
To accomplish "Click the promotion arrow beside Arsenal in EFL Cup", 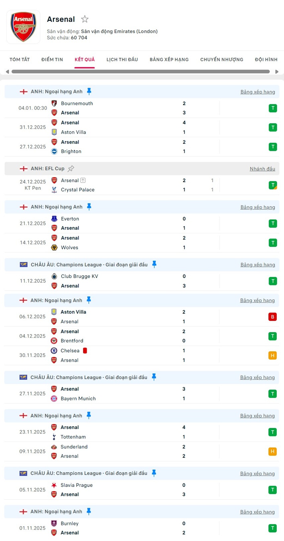I will [83, 180].
